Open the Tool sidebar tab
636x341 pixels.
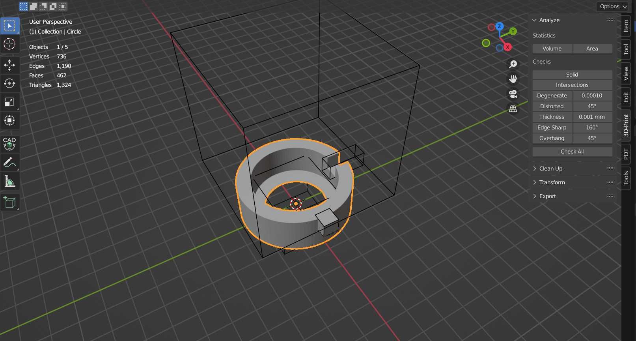tap(626, 49)
